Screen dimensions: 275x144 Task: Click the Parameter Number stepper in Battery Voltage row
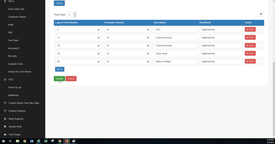(x=148, y=62)
